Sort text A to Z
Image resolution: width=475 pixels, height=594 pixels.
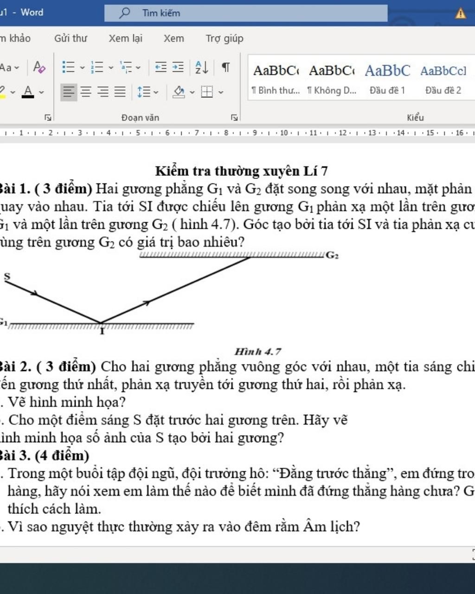click(x=202, y=68)
